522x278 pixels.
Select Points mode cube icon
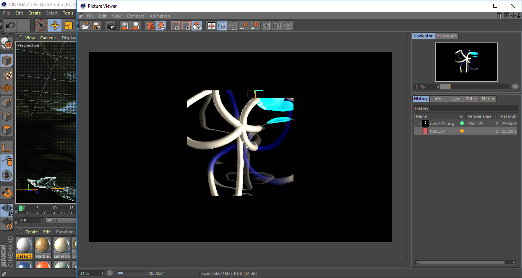pos(7,102)
